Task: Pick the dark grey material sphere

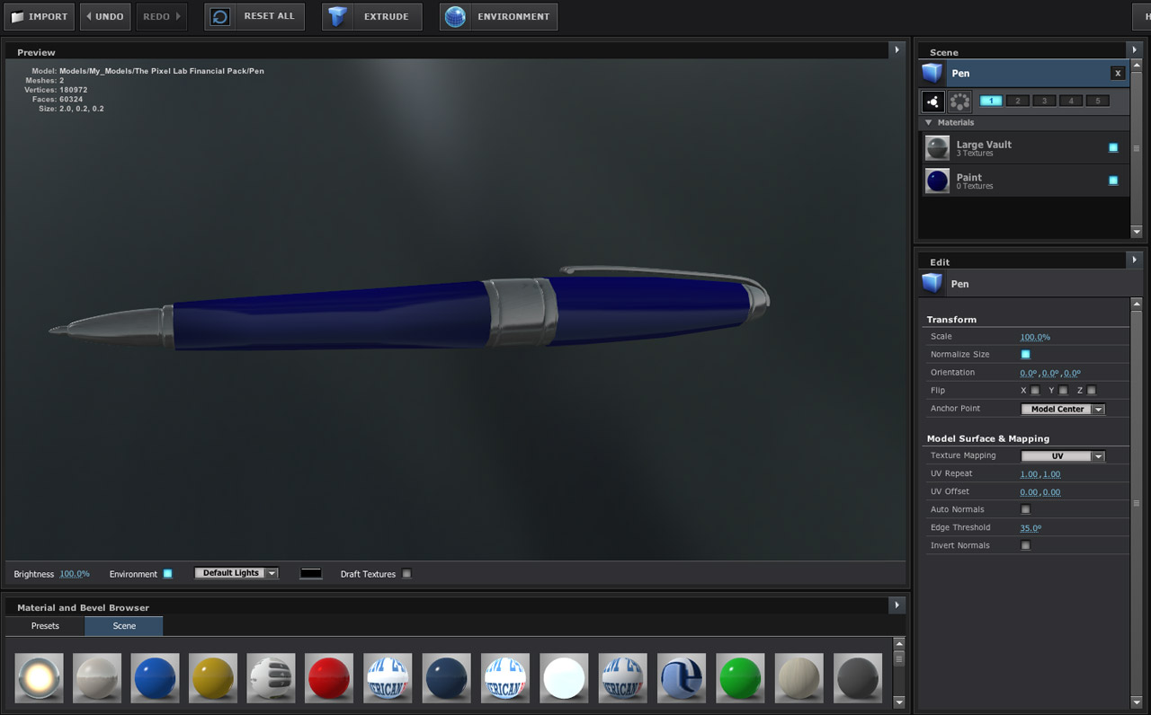Action: pyautogui.click(x=858, y=677)
